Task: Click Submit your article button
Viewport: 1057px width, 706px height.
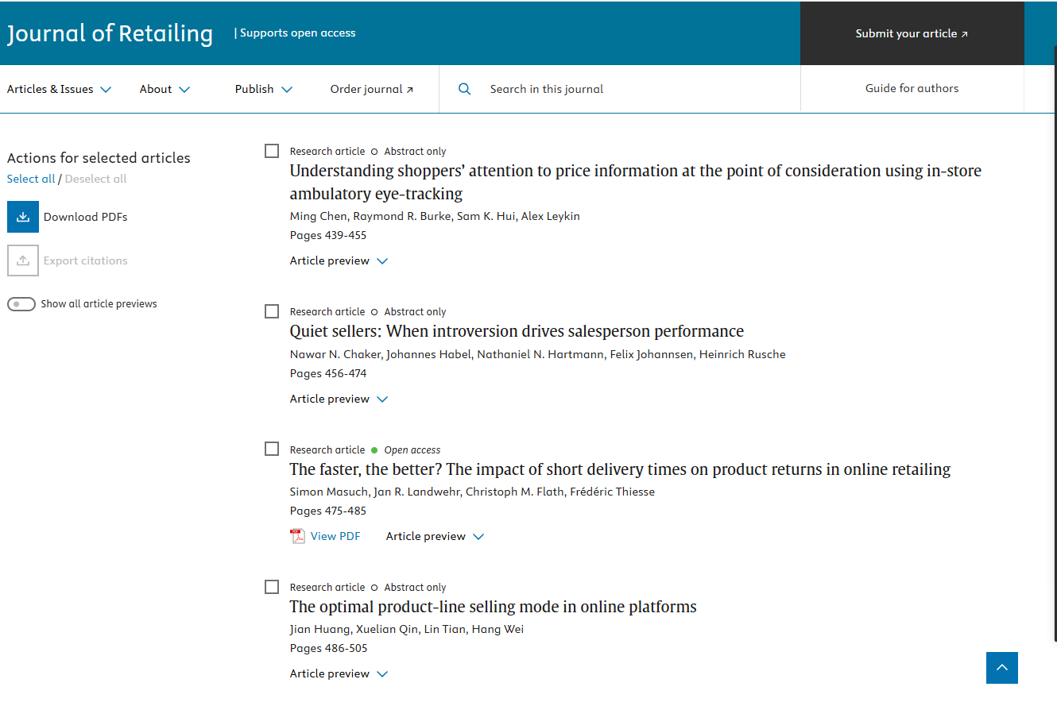Action: [912, 33]
